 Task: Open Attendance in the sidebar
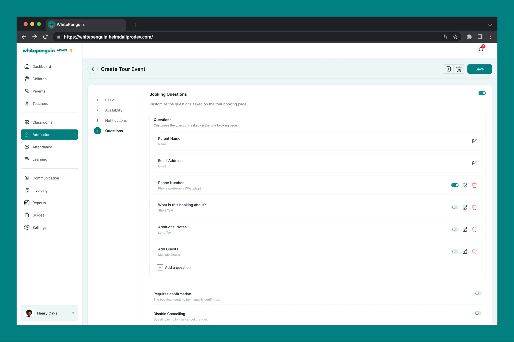click(49, 147)
